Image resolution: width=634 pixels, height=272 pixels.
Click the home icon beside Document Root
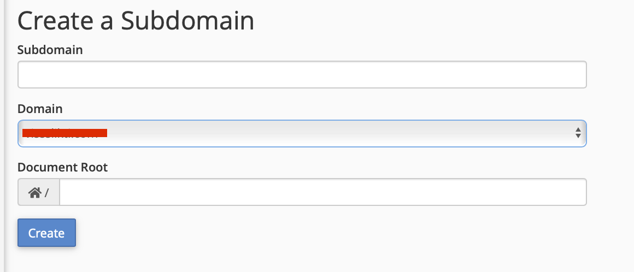(x=35, y=192)
